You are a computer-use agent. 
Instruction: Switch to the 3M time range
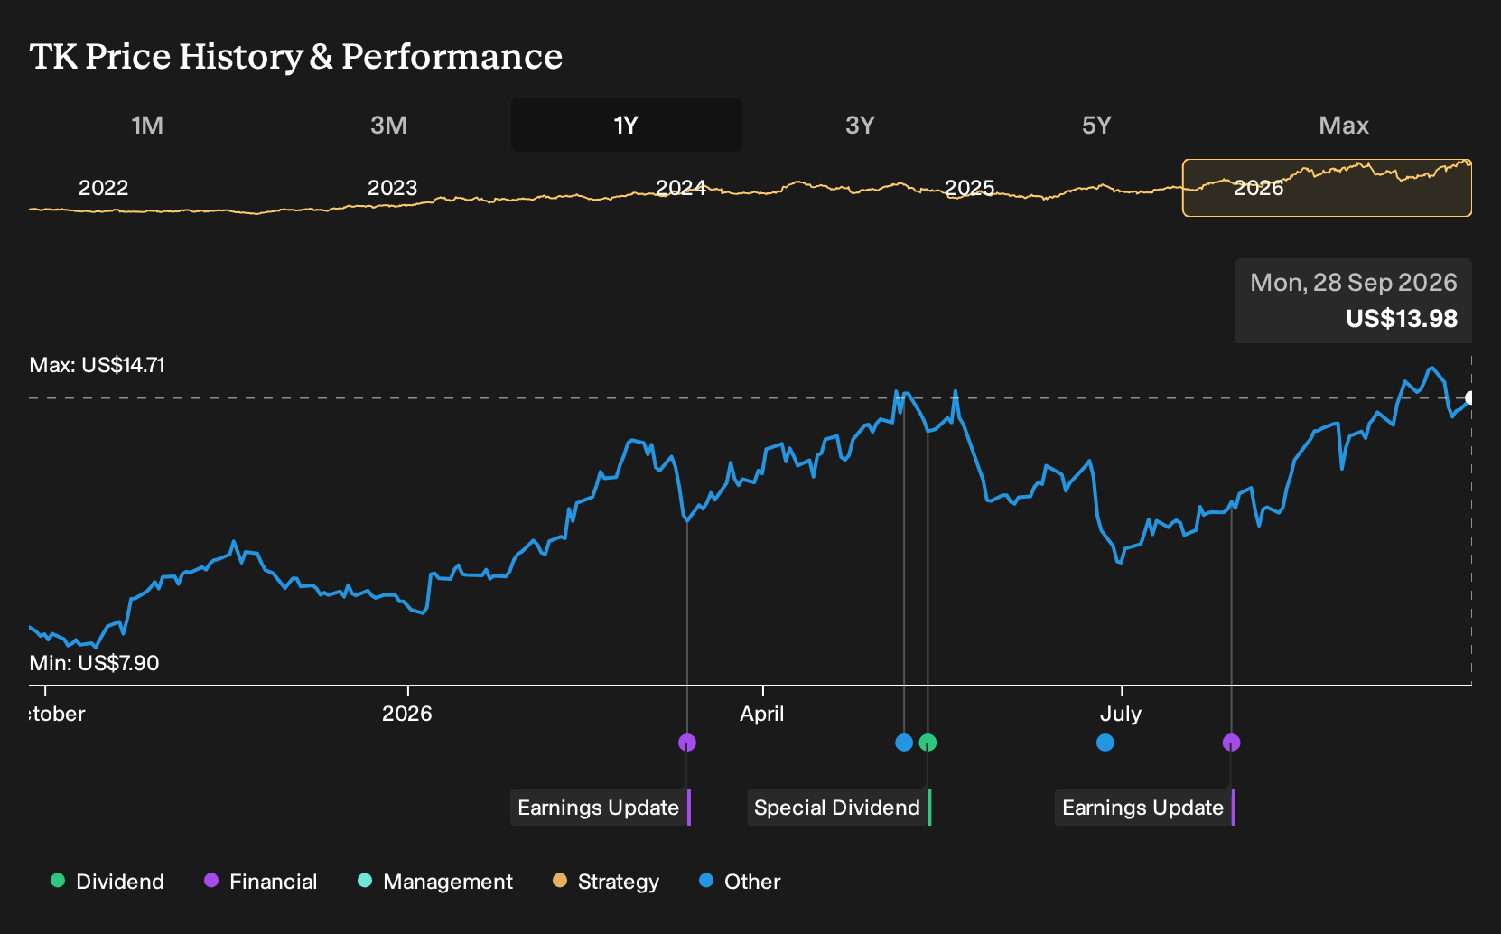point(388,126)
